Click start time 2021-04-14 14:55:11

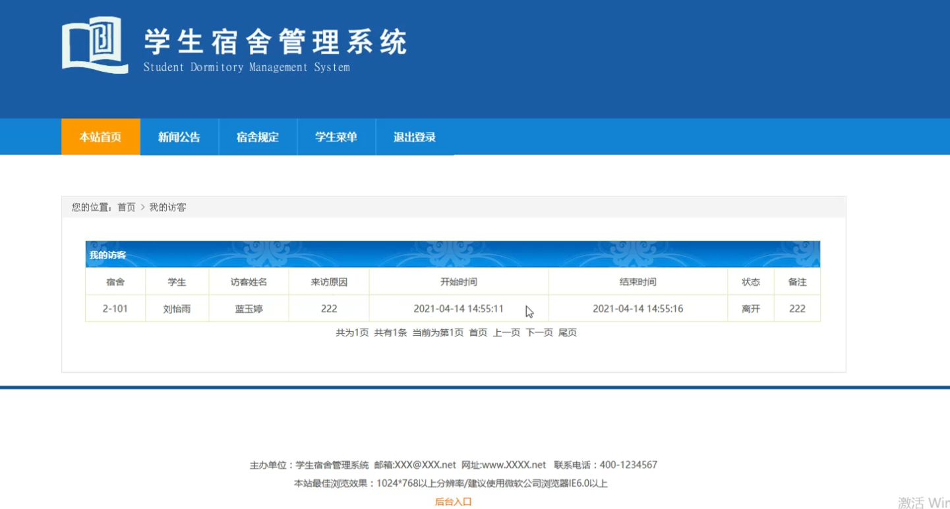[x=459, y=309]
